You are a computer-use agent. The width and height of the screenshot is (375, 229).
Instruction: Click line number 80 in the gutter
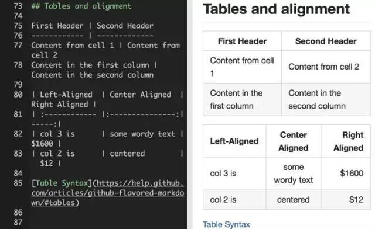(18, 95)
